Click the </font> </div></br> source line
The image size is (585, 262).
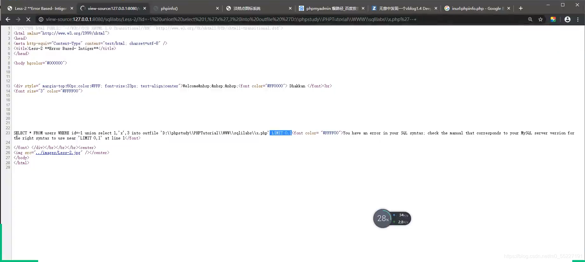click(55, 148)
